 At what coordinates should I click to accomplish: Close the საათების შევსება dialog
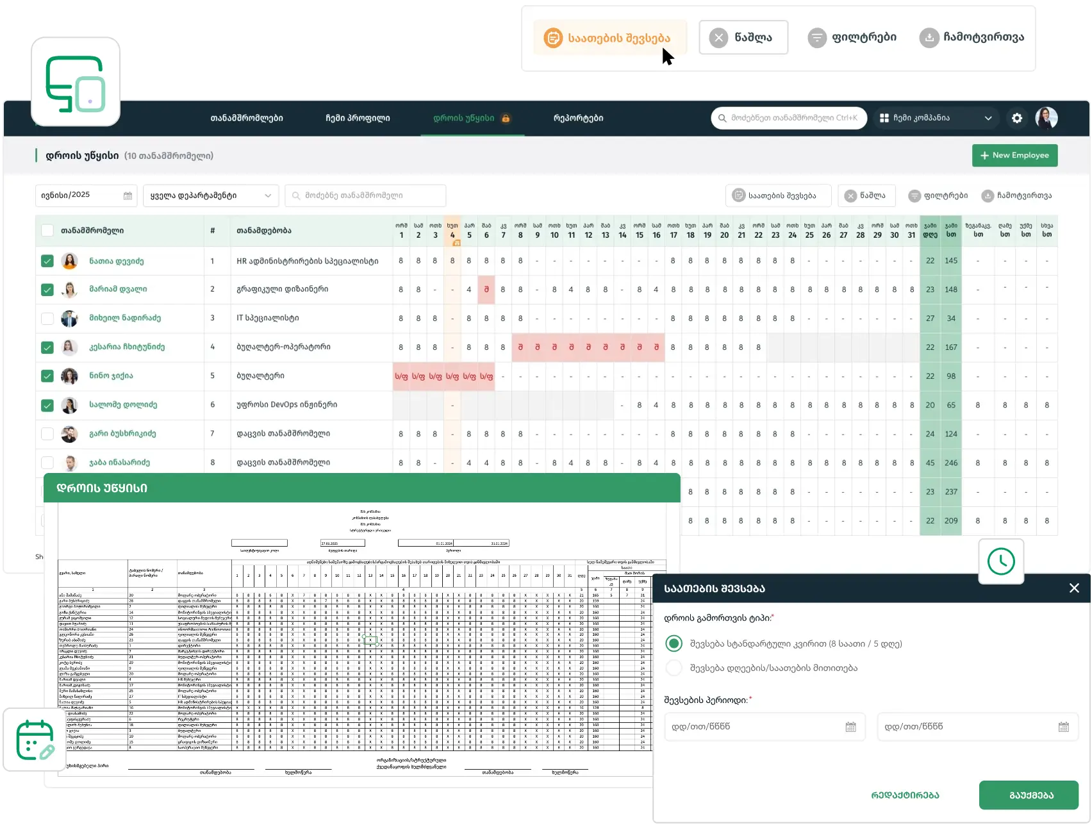[x=1074, y=588]
